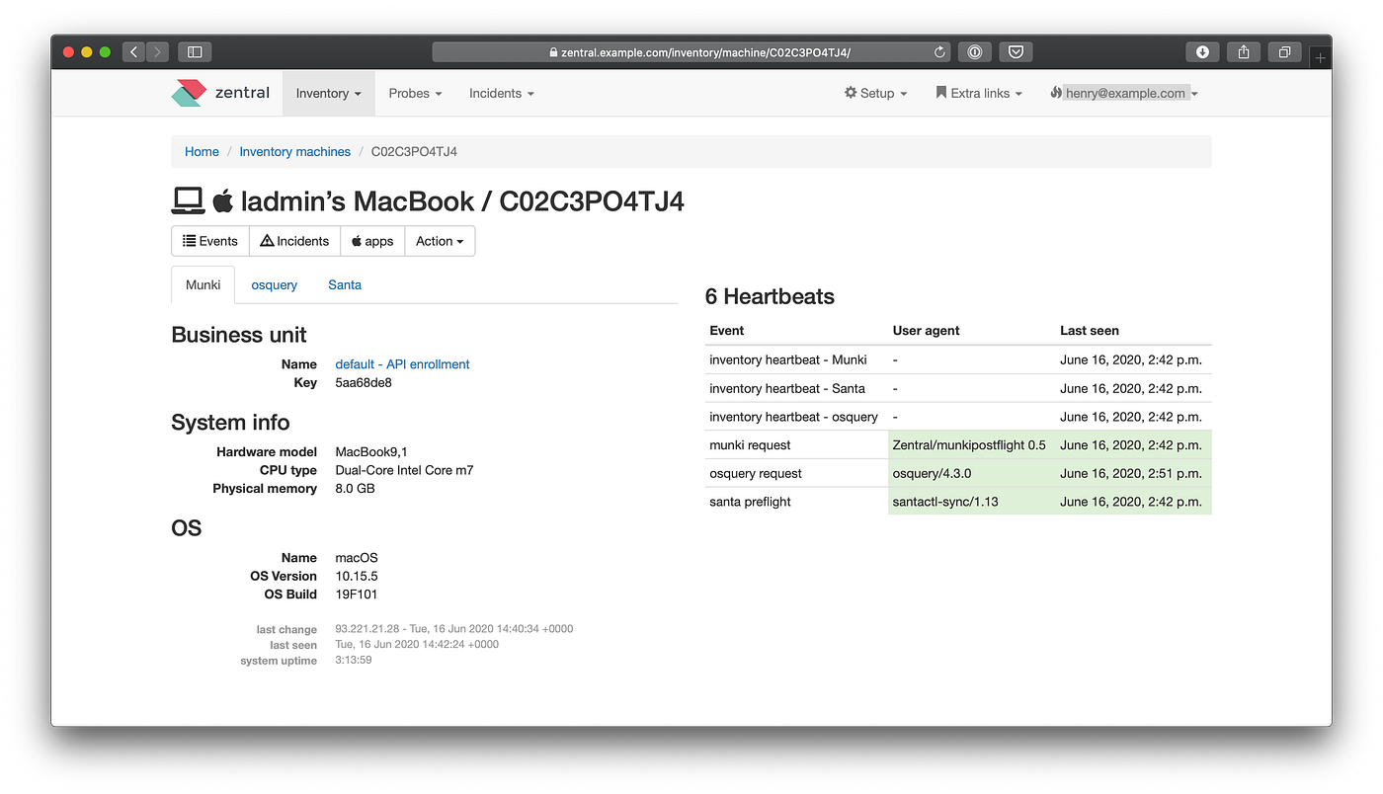Click the Safari address bar
Screen dimensions: 1383x794
[691, 52]
